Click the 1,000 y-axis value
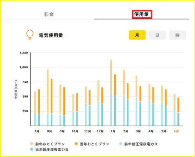This screenshot has width=195, height=157. [24, 67]
